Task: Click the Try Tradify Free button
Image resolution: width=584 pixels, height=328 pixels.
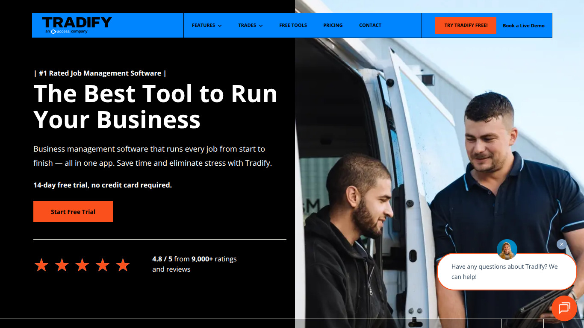Action: click(x=466, y=25)
